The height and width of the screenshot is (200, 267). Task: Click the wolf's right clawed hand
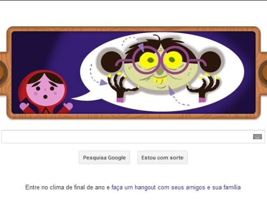coord(204,87)
